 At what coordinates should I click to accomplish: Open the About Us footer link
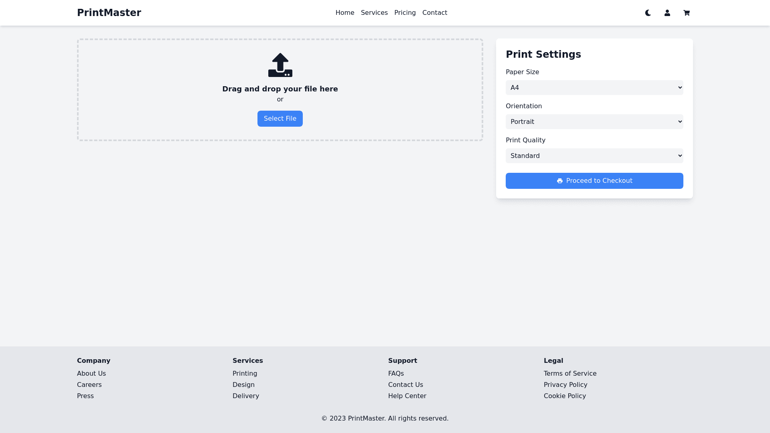click(x=91, y=374)
